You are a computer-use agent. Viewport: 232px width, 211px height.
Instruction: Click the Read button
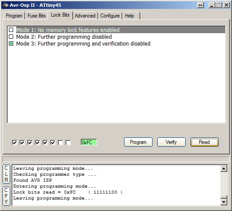(204, 142)
